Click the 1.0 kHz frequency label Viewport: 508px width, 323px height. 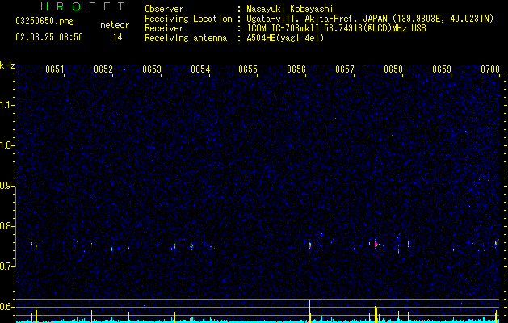coord(6,145)
